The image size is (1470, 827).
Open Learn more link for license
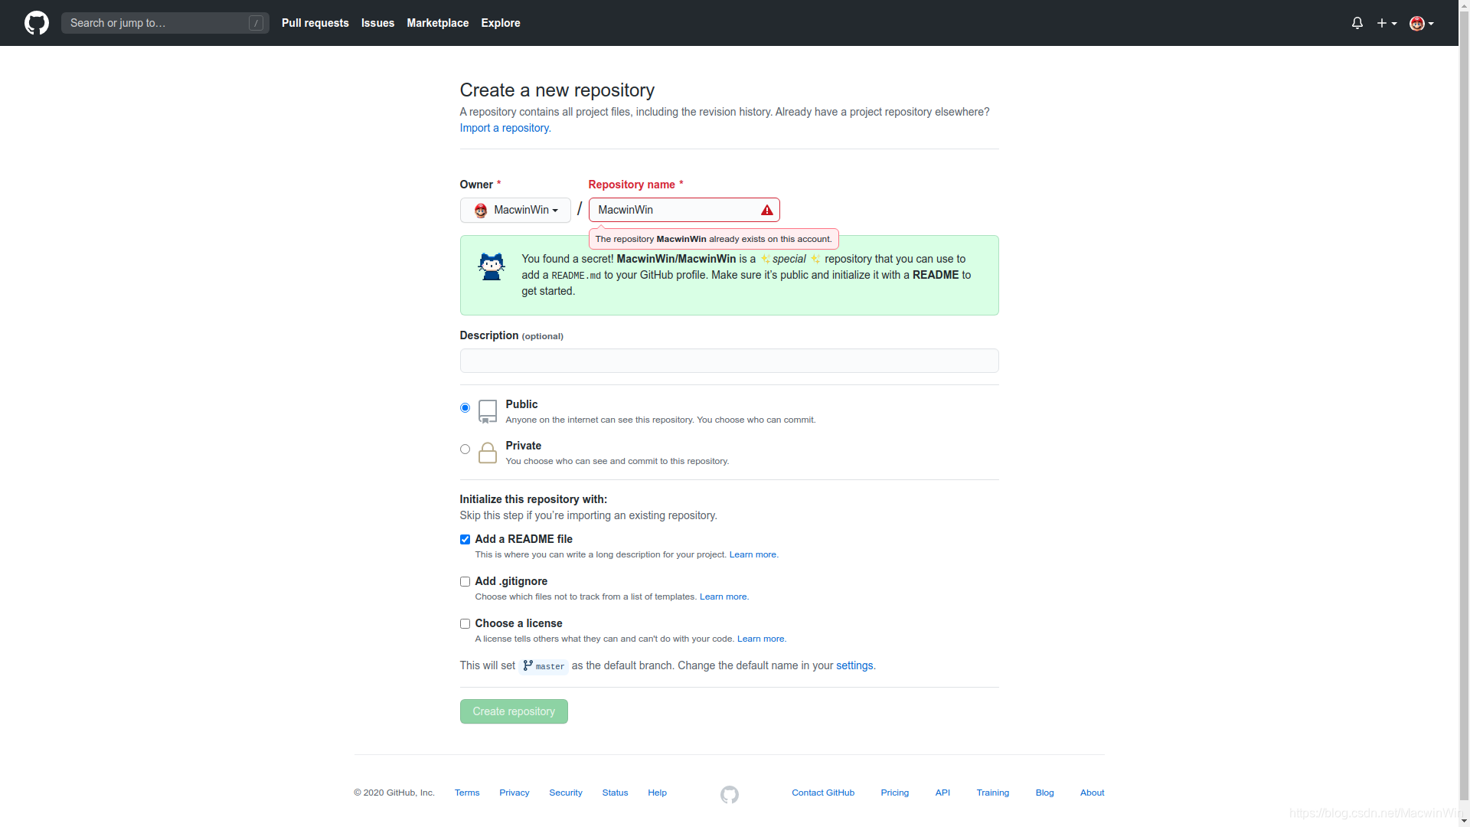pos(760,639)
